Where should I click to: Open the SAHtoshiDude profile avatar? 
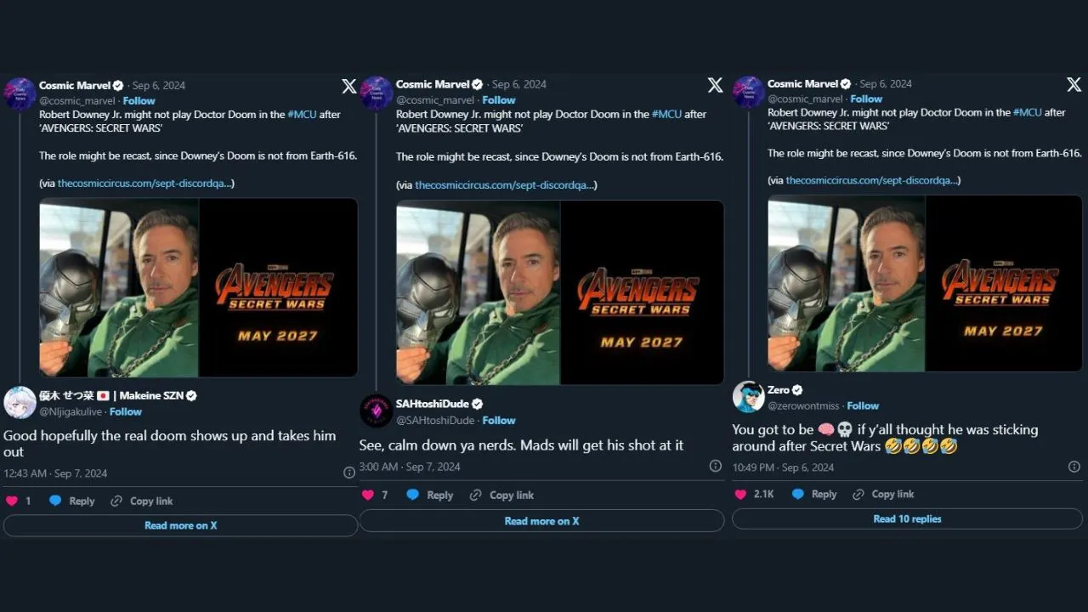coord(376,411)
